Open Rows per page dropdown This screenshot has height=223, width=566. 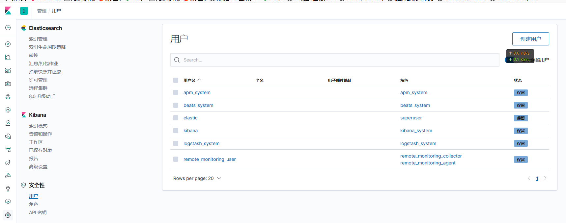pos(197,178)
